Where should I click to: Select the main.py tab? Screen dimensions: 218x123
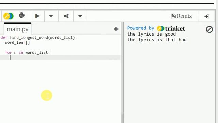(18, 29)
